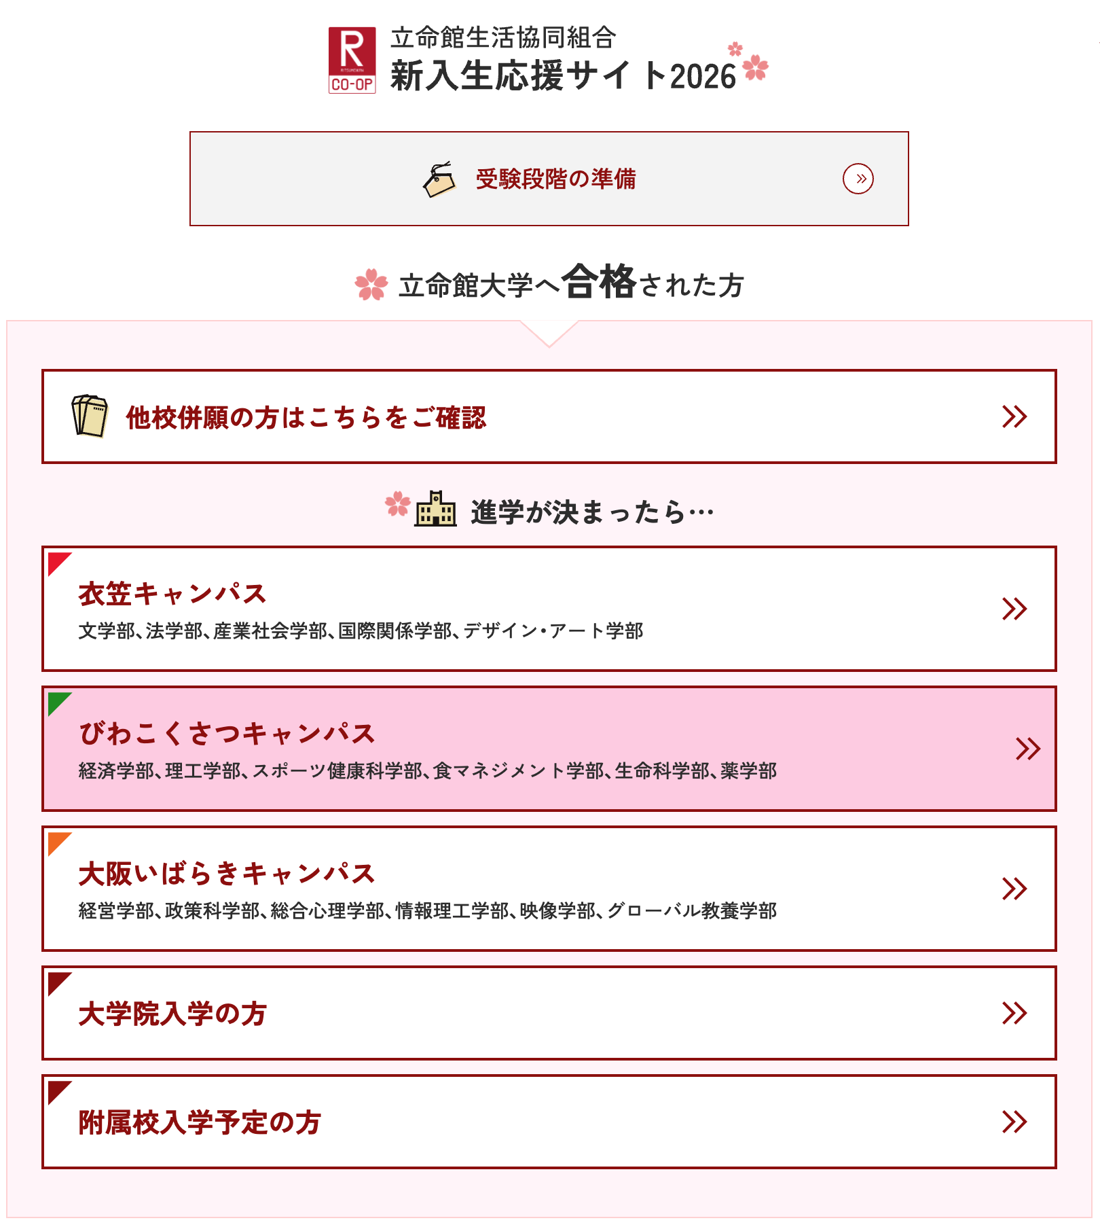
Task: Open the 衣笠キャンパス double-chevron arrow
Action: 1014,609
